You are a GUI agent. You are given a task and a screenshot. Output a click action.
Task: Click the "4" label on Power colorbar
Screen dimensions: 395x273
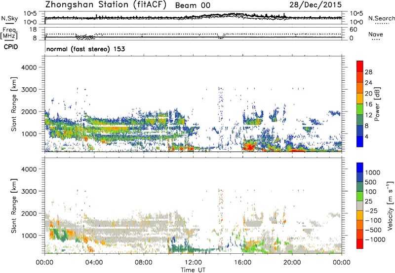click(x=366, y=137)
